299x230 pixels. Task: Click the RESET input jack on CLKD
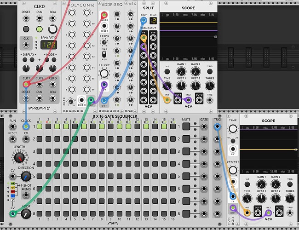pos(26,18)
